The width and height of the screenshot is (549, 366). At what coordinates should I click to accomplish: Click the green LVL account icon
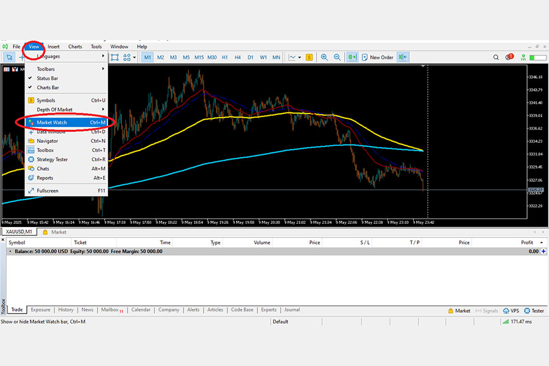tap(523, 57)
